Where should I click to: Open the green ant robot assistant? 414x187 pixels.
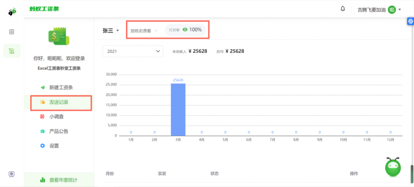click(x=393, y=167)
